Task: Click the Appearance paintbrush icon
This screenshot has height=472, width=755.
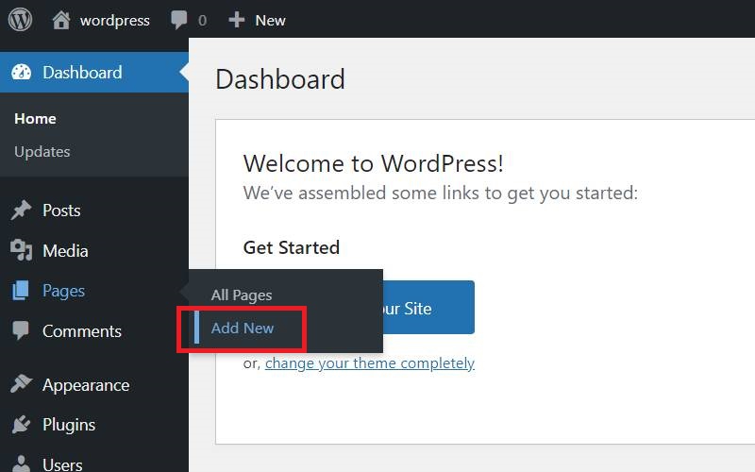Action: tap(21, 385)
